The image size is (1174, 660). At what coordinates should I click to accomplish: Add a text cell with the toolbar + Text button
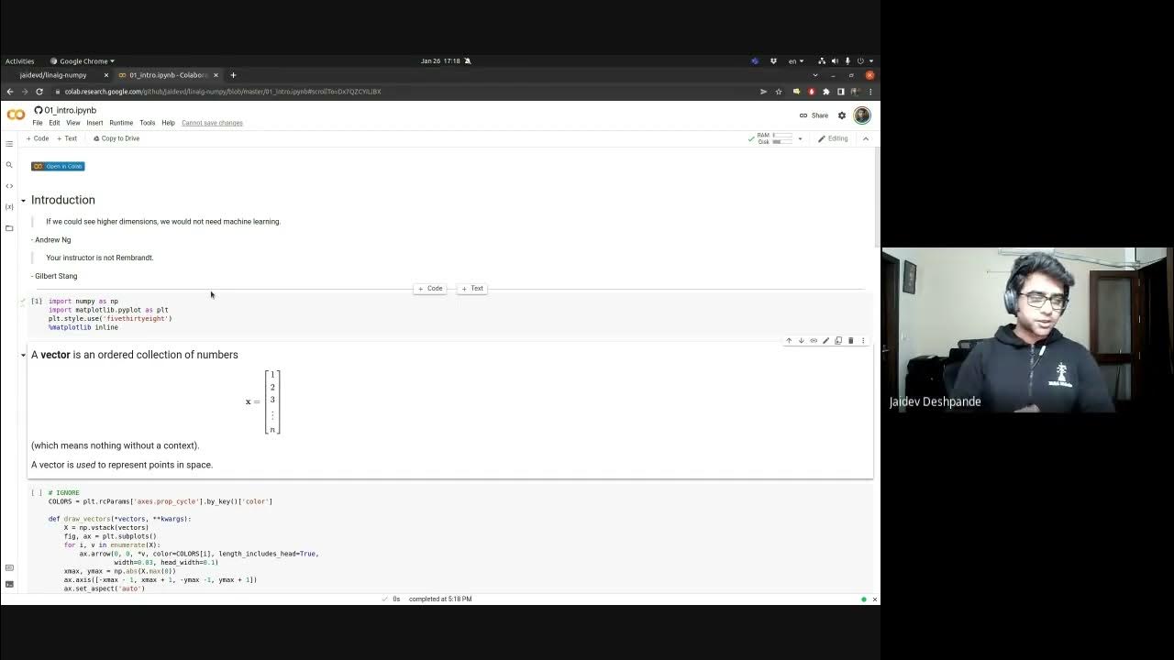(67, 138)
